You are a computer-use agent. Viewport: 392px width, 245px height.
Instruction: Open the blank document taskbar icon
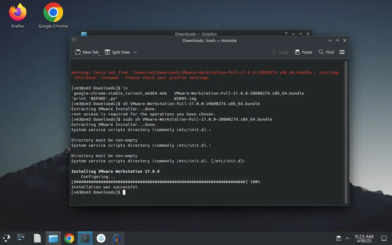pyautogui.click(x=37, y=238)
